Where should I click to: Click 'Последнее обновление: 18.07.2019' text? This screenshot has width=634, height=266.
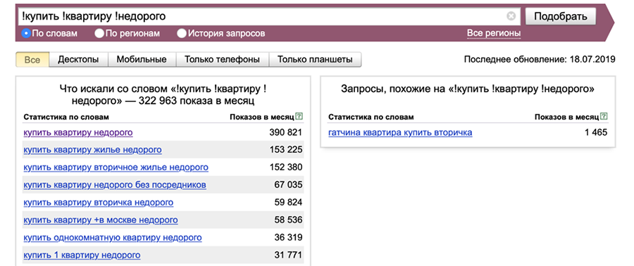click(540, 60)
